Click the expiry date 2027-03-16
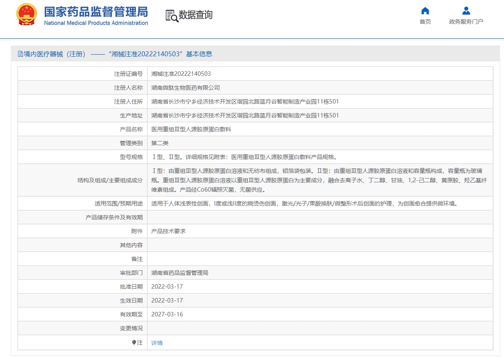Screen dimensions: 504x358 167,314
